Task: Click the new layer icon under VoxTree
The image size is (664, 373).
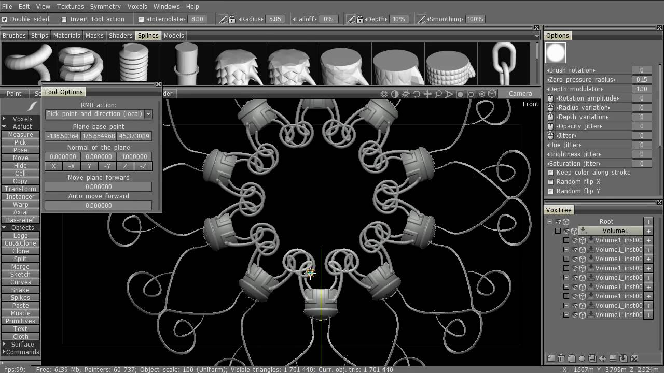Action: click(x=551, y=358)
